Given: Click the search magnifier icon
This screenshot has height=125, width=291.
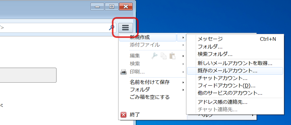Looking at the screenshot, I should 111,28.
